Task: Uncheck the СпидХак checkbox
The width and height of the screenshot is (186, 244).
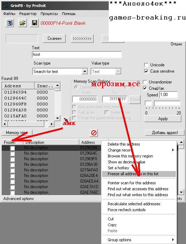Action: tap(145, 88)
